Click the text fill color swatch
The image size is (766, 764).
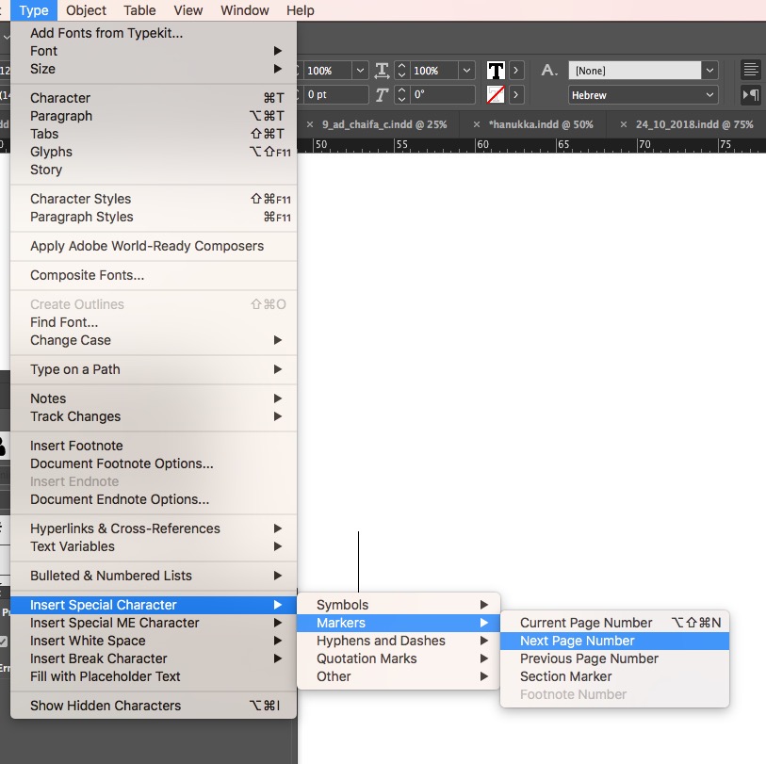(x=496, y=71)
